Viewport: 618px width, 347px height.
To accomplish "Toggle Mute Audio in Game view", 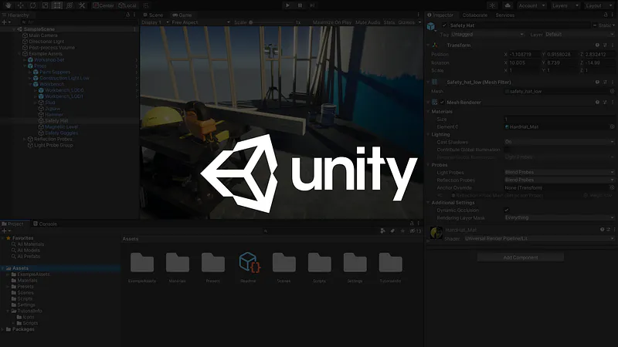I will click(368, 22).
